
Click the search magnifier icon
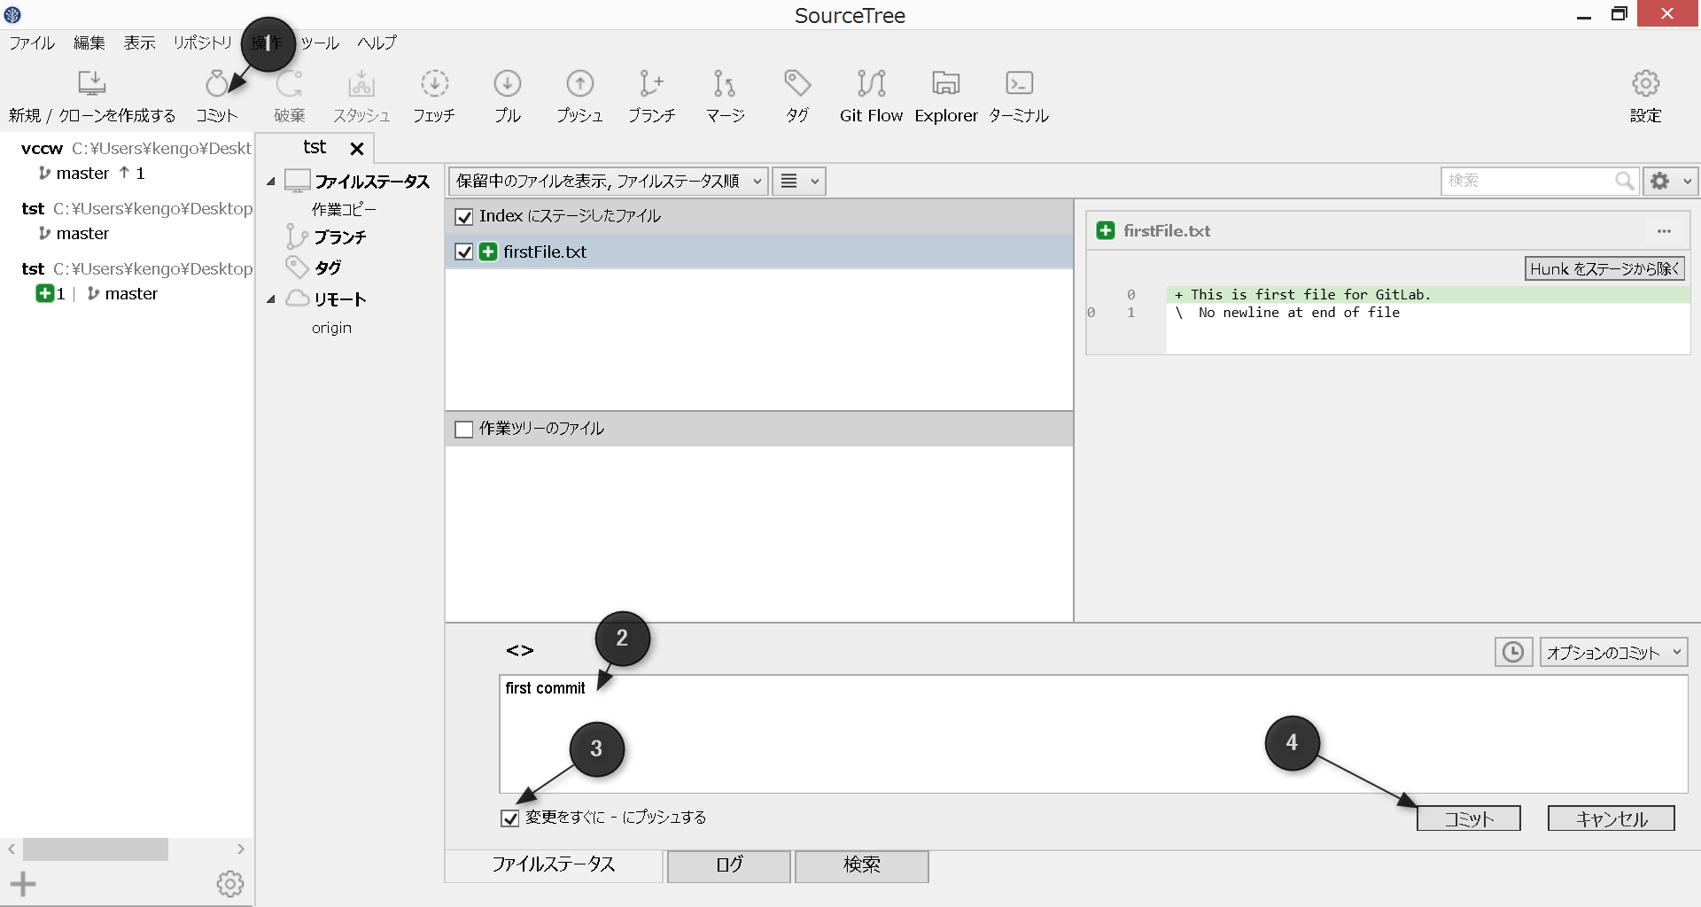[1625, 181]
